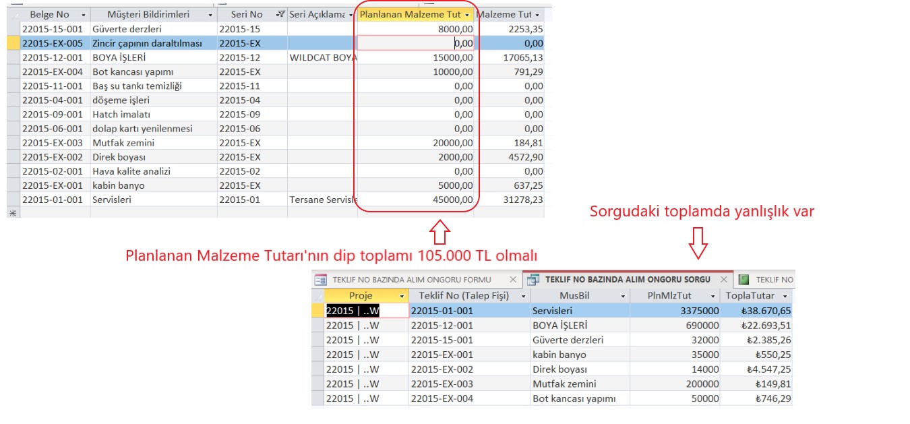Click the Planlanan Malzeme cell of Zincir row
The width and height of the screenshot is (910, 424).
click(x=415, y=43)
